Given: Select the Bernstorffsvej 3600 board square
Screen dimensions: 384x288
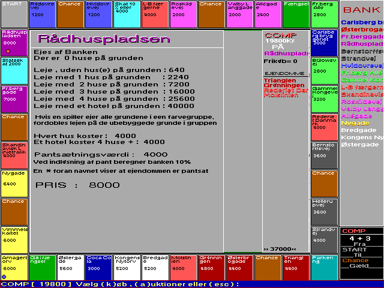Looking at the screenshot, I should (x=325, y=155).
